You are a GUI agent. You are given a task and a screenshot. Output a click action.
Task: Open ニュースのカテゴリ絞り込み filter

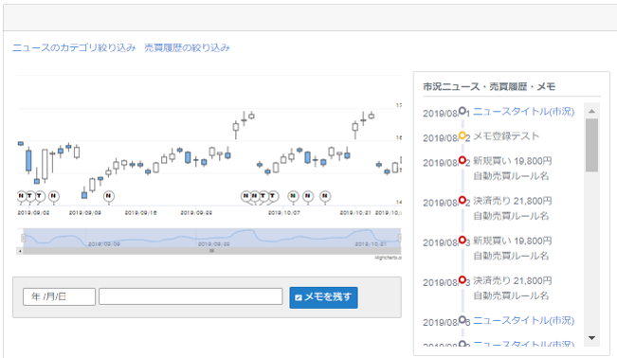74,48
